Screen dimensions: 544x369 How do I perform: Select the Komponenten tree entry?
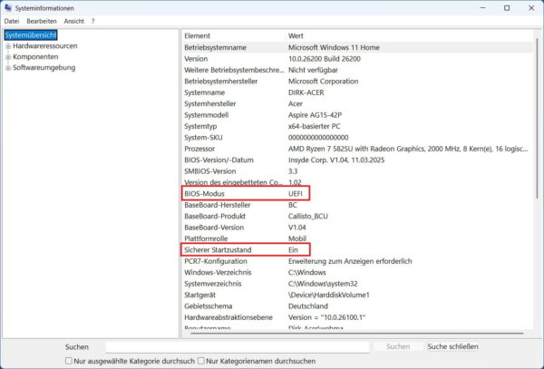click(x=35, y=56)
